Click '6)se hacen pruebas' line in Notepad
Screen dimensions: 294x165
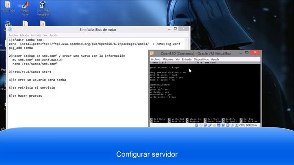point(25,96)
